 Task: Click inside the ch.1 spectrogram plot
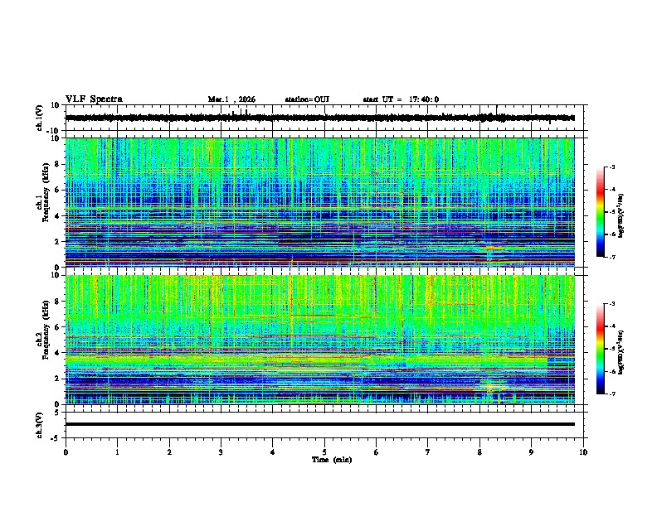point(319,202)
